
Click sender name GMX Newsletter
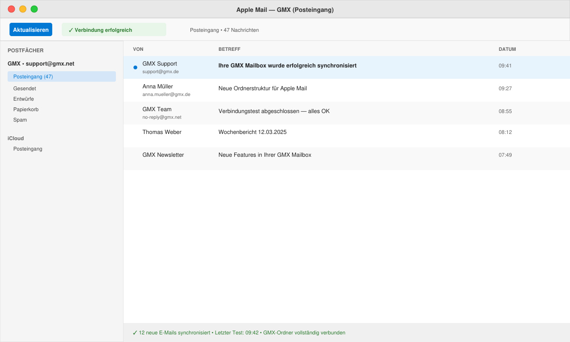tap(163, 155)
